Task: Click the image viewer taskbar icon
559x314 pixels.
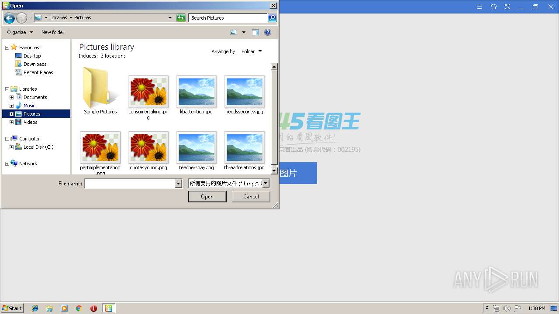Action: pos(108,308)
